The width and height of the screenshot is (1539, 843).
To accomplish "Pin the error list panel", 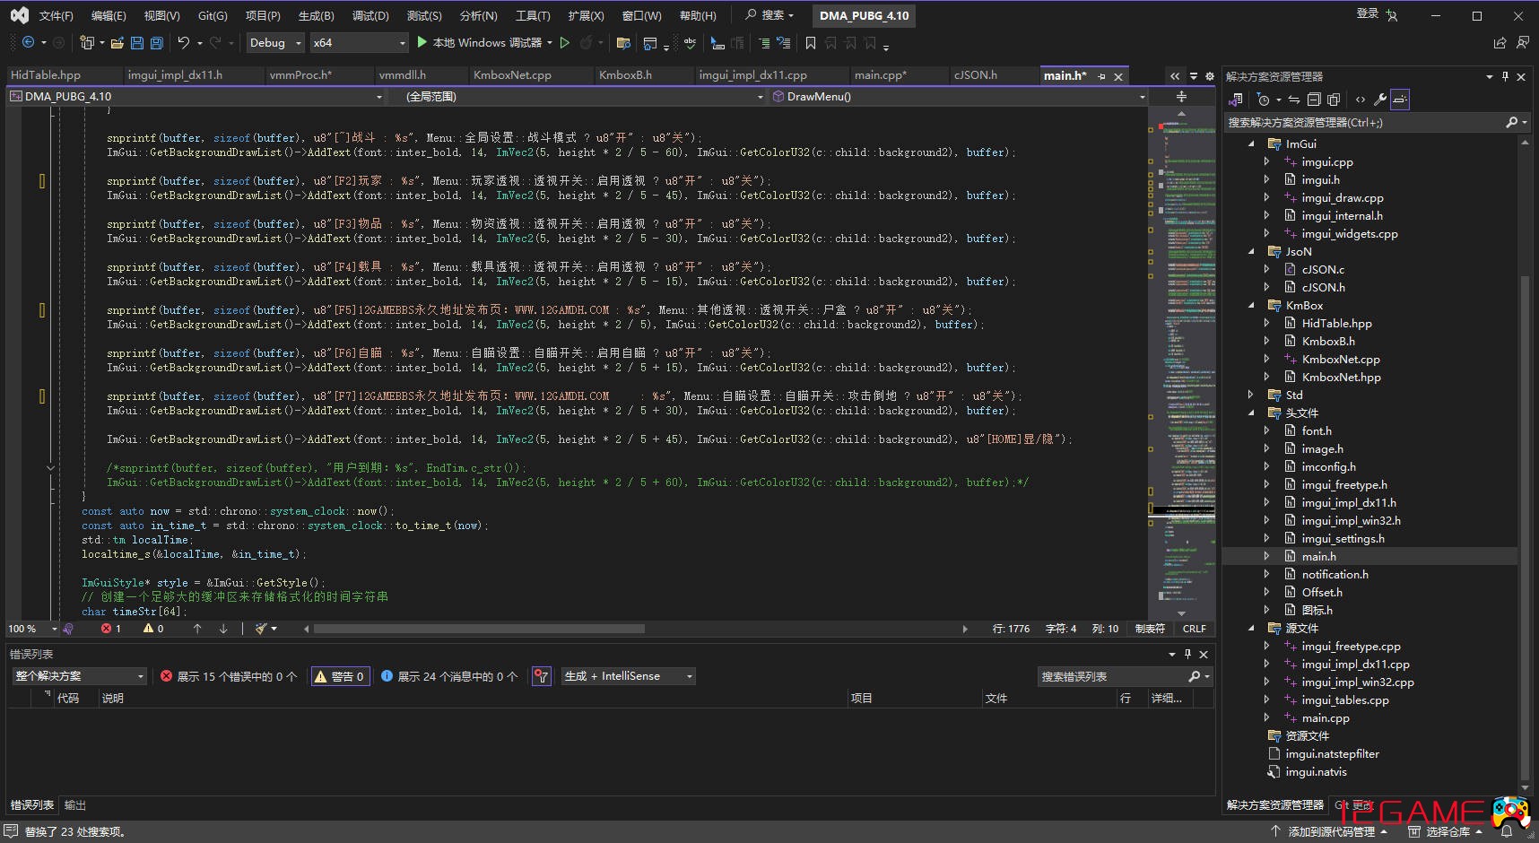I will (1187, 654).
